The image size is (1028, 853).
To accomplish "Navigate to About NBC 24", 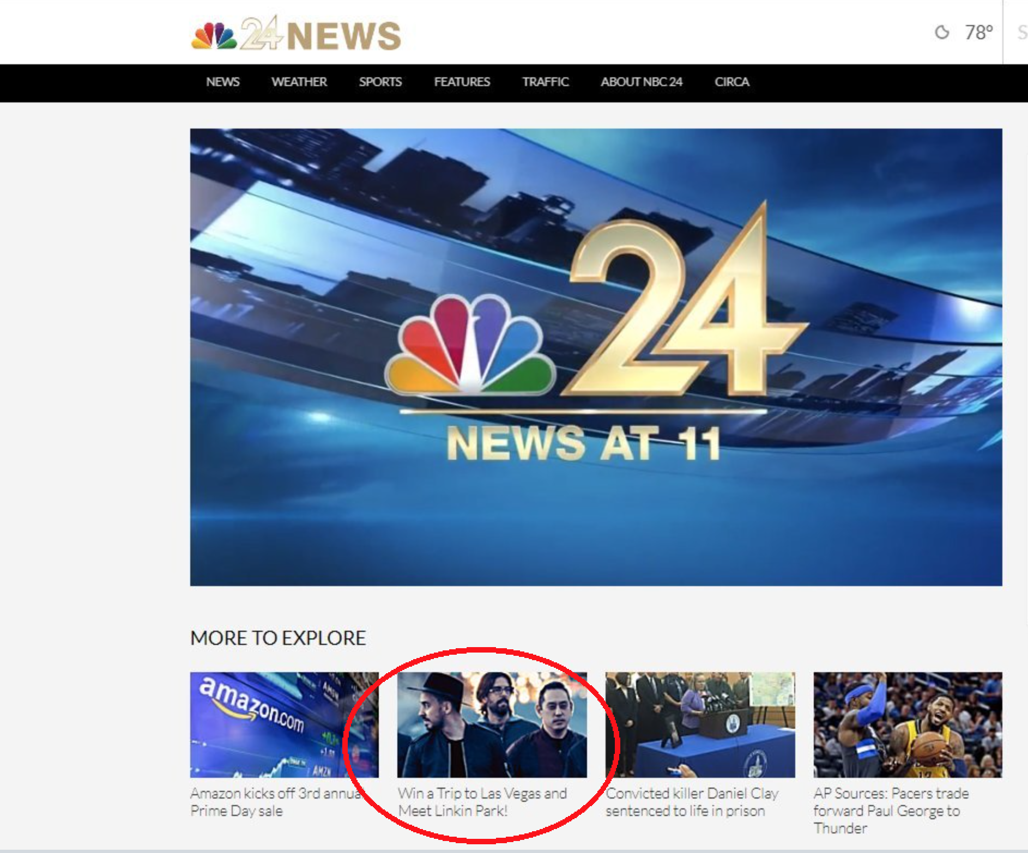I will [642, 82].
